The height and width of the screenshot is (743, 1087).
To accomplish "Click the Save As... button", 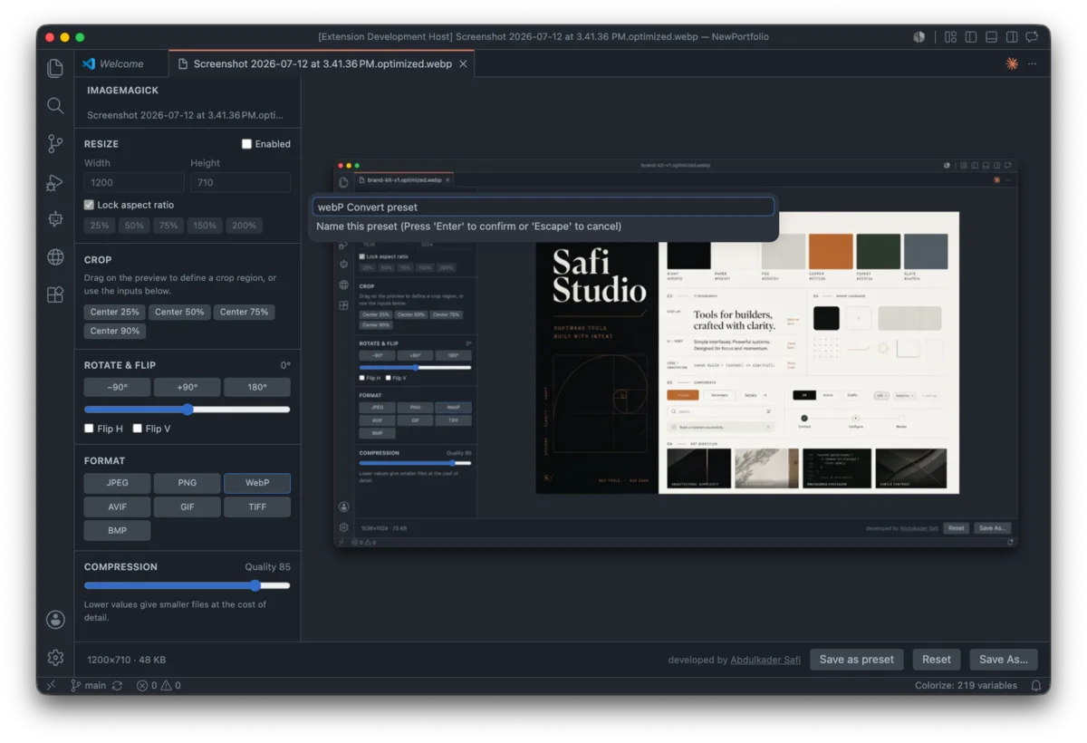I will coord(1004,660).
